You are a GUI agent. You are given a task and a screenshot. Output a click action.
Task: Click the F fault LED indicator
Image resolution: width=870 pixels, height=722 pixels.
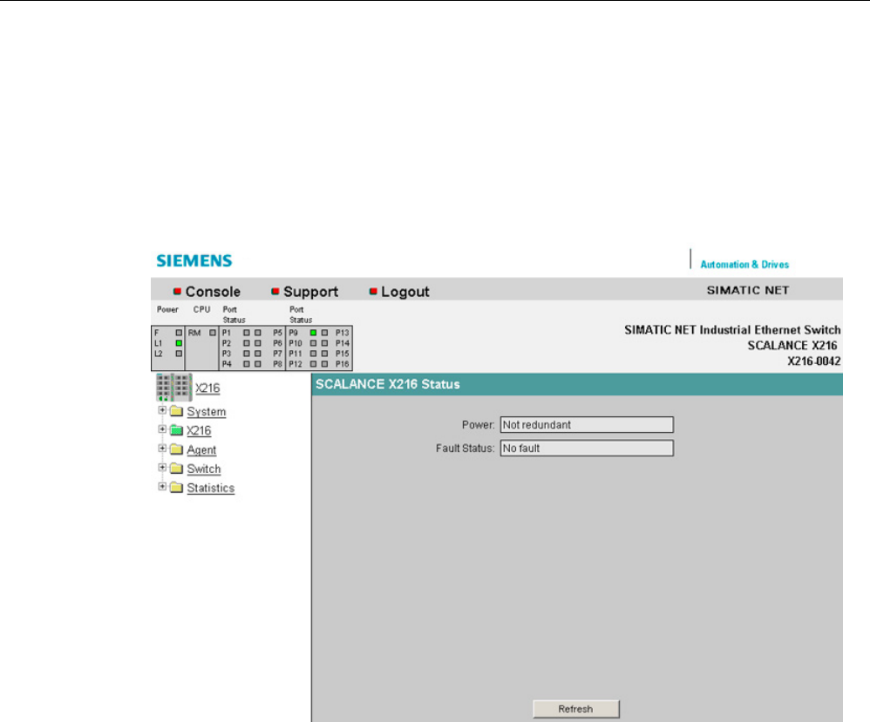pos(179,333)
